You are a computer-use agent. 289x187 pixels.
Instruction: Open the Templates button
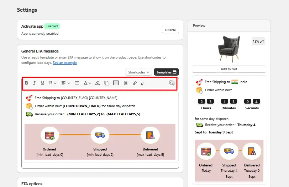coord(166,72)
